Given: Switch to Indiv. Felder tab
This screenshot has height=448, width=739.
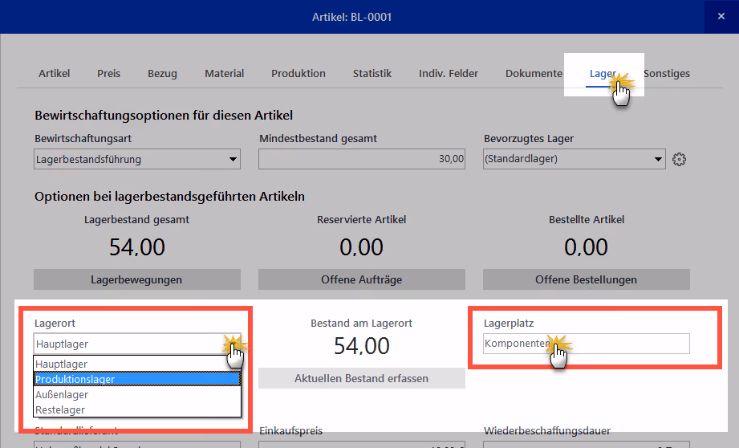Looking at the screenshot, I should coord(449,74).
